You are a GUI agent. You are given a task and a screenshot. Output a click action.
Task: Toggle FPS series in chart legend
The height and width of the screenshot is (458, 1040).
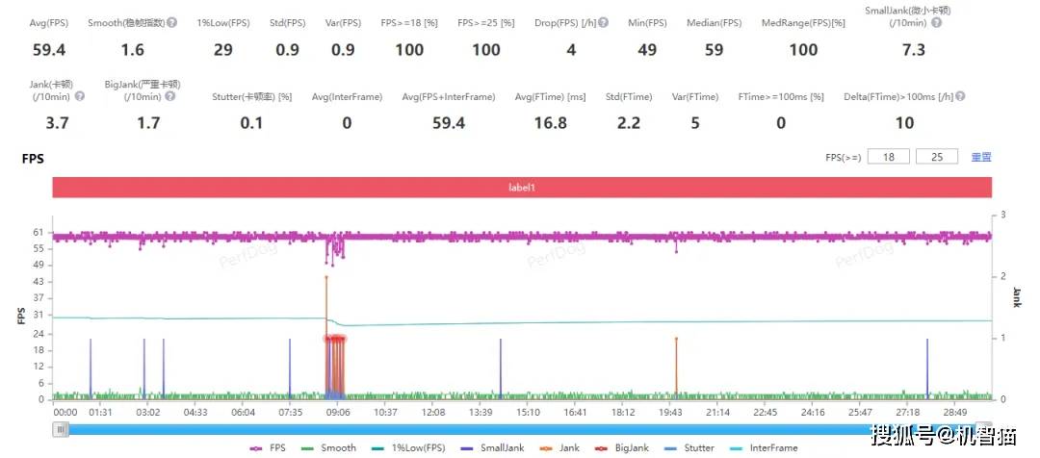click(x=269, y=448)
